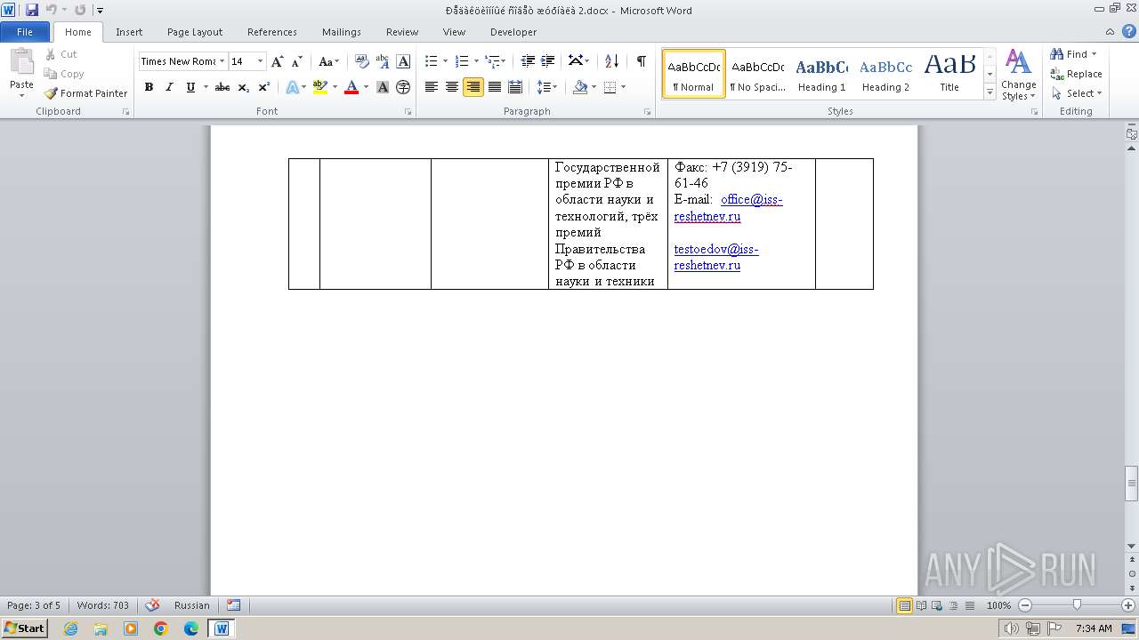The width and height of the screenshot is (1139, 640).
Task: Open the Line Spacing menu
Action: coord(546,87)
